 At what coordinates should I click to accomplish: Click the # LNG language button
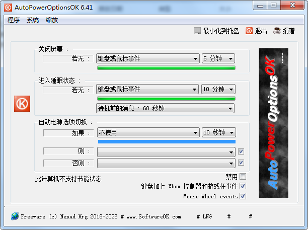click(x=204, y=216)
